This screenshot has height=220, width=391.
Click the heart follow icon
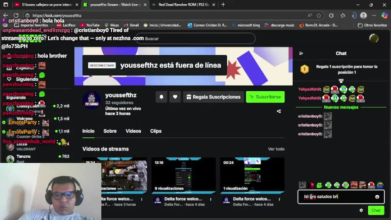click(175, 97)
